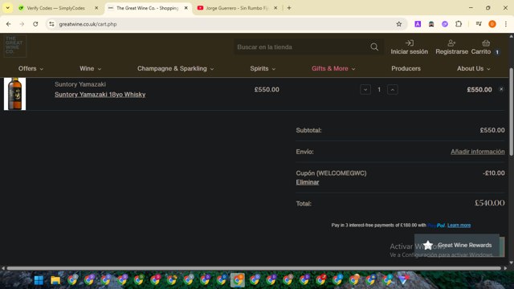Image resolution: width=514 pixels, height=289 pixels.
Task: Open the Chrome profile avatar
Action: coord(492,24)
